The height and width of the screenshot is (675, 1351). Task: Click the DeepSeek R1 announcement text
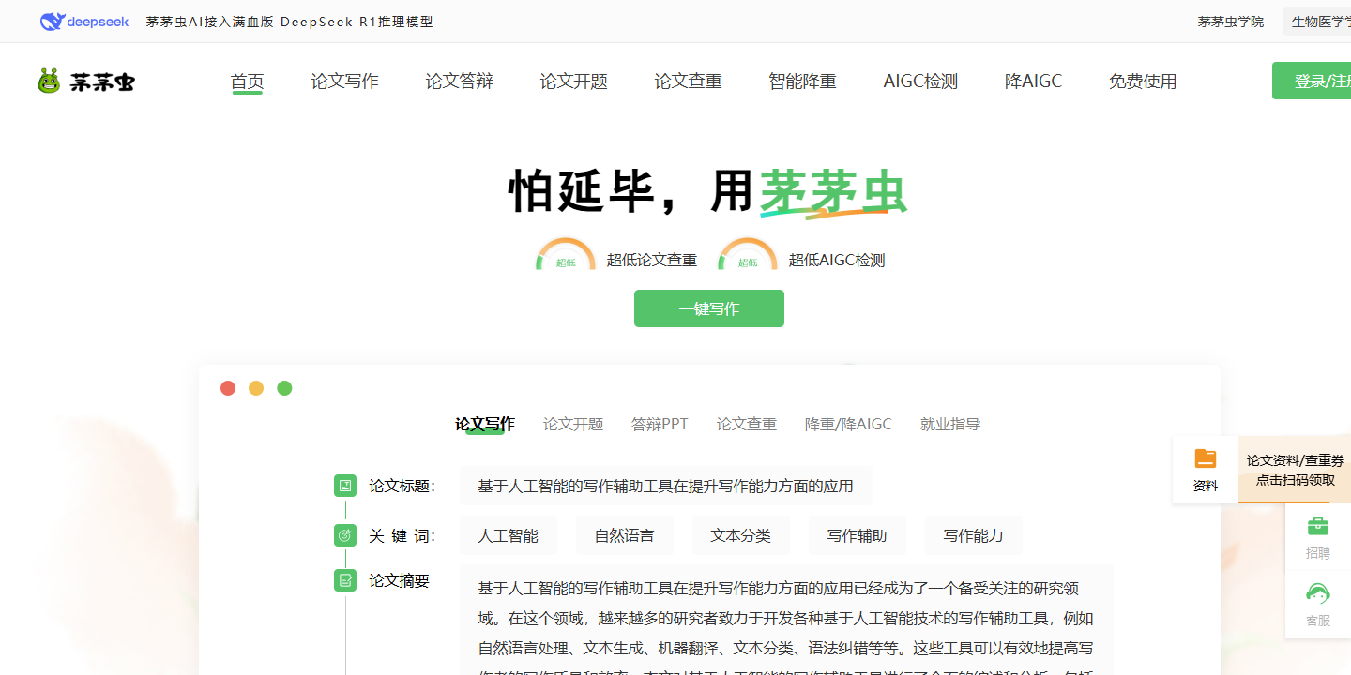click(290, 22)
